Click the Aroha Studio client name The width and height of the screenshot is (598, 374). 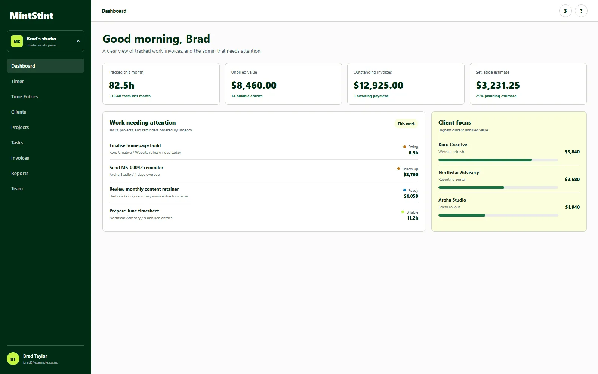tap(452, 200)
